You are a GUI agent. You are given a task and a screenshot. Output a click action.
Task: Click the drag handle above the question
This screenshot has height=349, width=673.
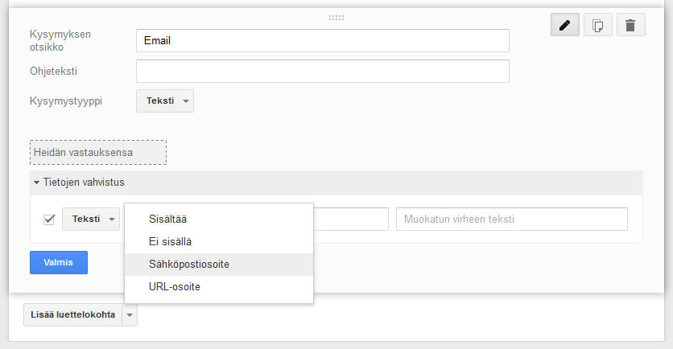[336, 17]
